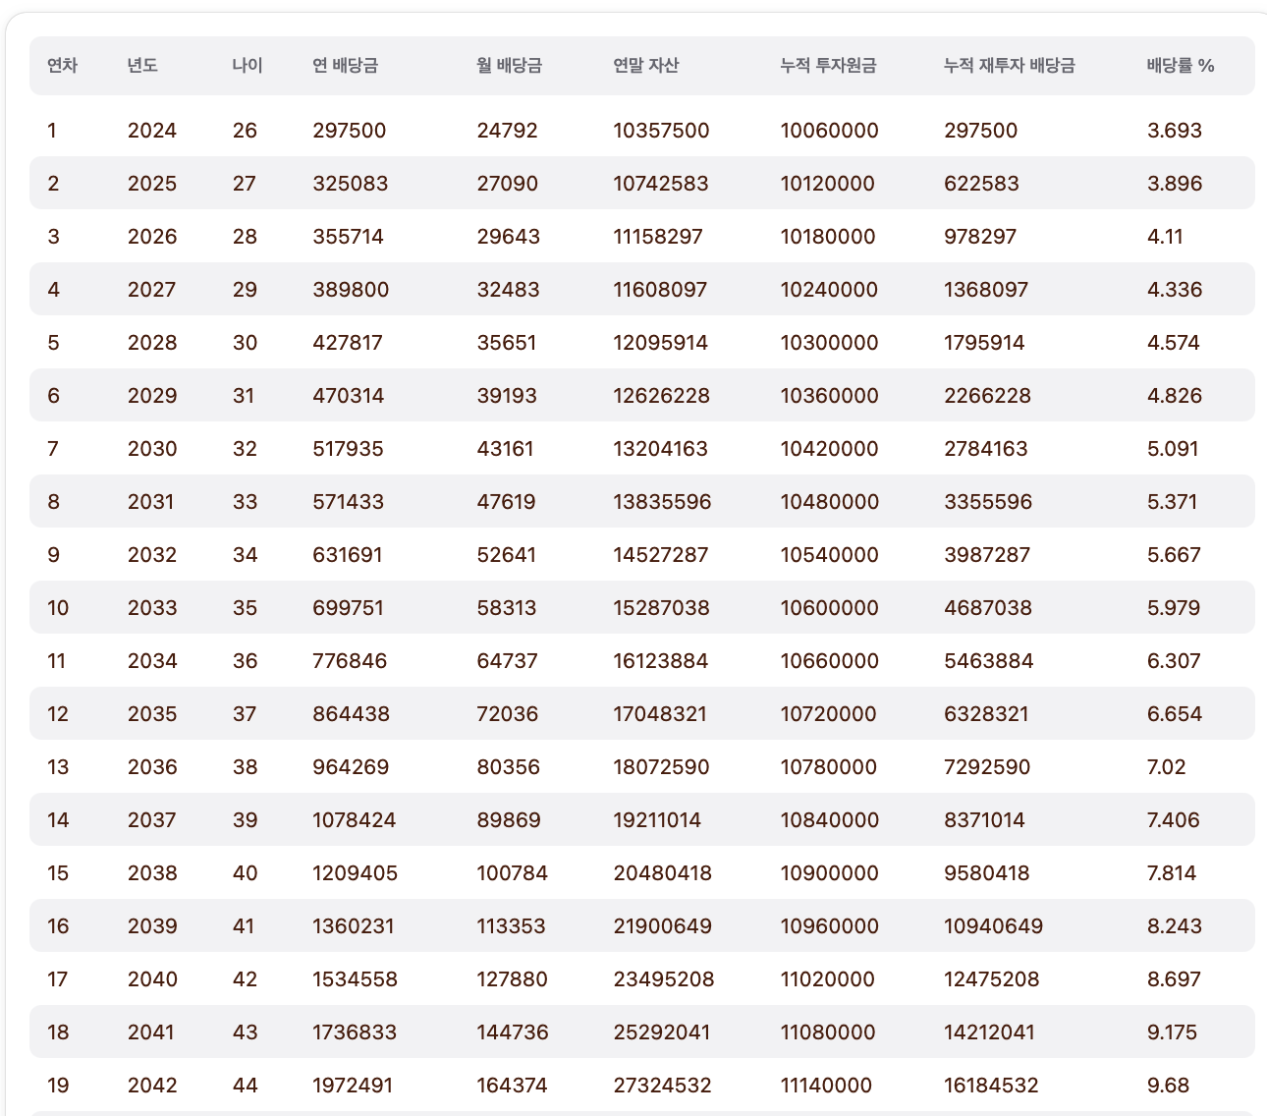Click annual dividend 389800
The width and height of the screenshot is (1267, 1116).
[x=352, y=290]
